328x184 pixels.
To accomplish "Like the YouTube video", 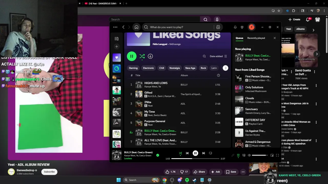I will [170, 172].
